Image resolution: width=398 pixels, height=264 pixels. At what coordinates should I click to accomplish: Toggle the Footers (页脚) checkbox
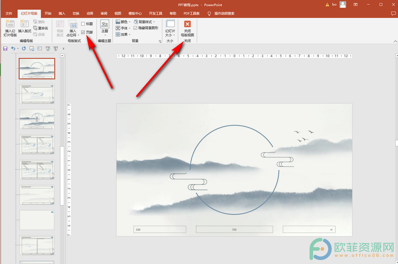[87, 32]
